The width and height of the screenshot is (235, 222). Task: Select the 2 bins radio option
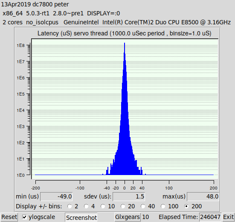click(70, 206)
